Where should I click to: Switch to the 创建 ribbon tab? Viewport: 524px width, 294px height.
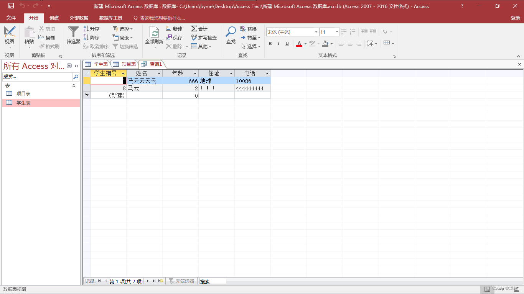coord(54,18)
